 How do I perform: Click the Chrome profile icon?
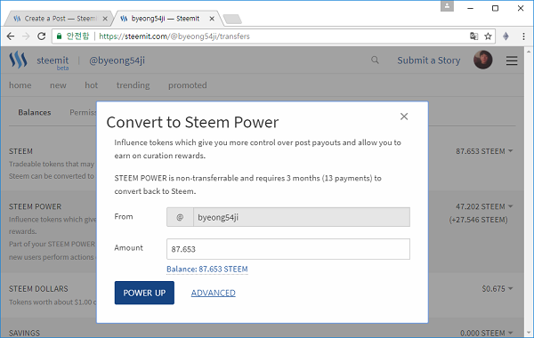coord(447,6)
